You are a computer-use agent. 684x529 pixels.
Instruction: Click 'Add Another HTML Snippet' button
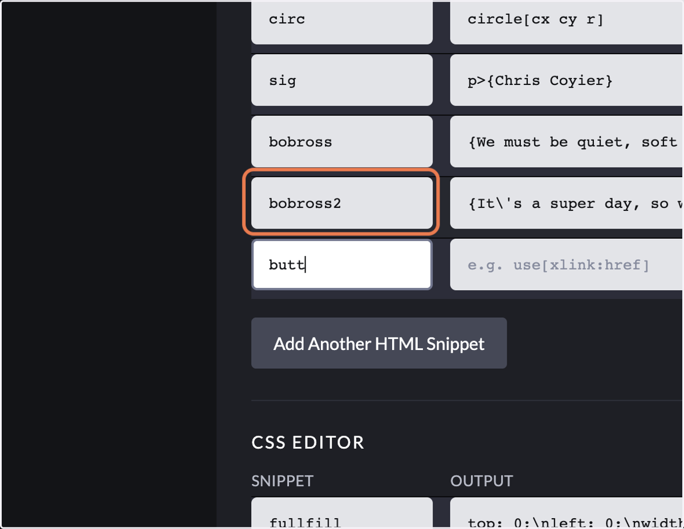(x=379, y=343)
